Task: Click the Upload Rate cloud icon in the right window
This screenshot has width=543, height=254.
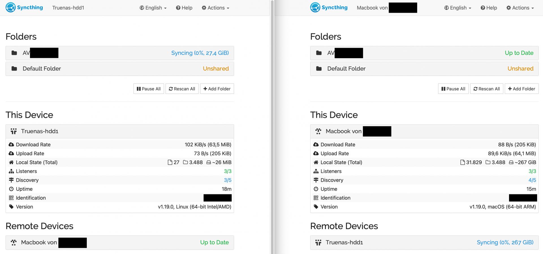Action: coord(316,153)
